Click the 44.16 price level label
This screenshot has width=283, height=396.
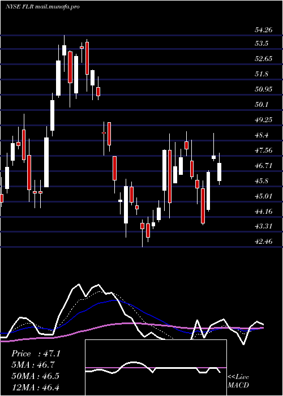click(x=264, y=211)
